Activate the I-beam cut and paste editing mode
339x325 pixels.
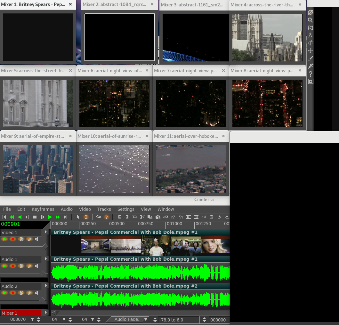click(86, 217)
